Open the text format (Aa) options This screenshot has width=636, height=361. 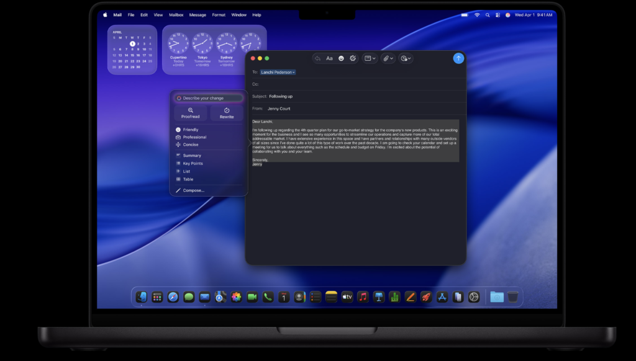[x=329, y=58]
